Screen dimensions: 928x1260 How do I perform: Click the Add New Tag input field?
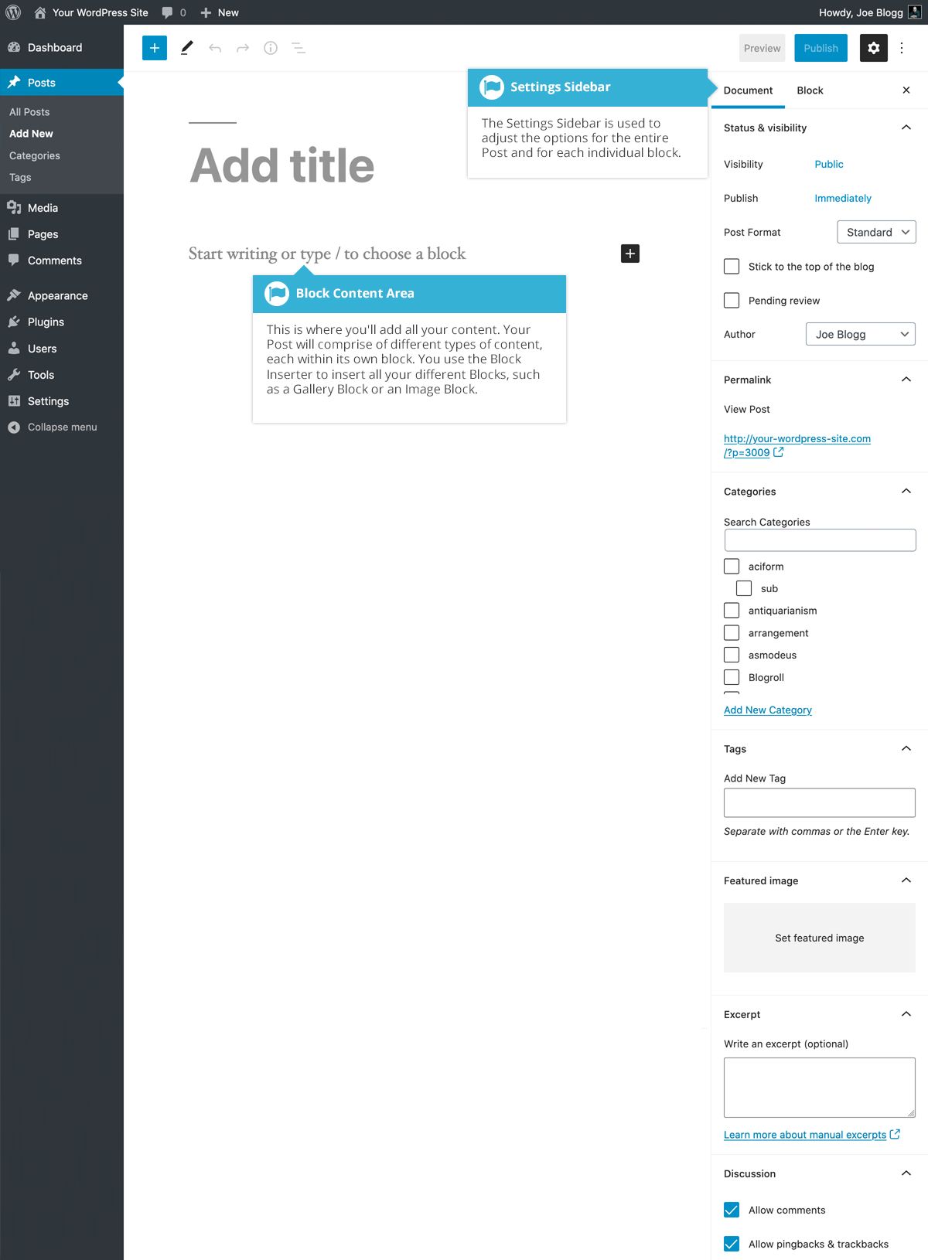(x=819, y=802)
